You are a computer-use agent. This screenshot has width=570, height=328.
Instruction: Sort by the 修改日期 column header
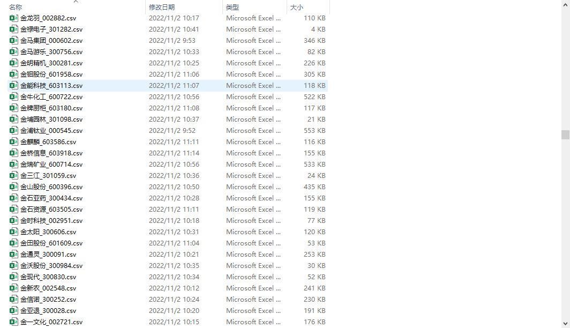click(x=161, y=8)
